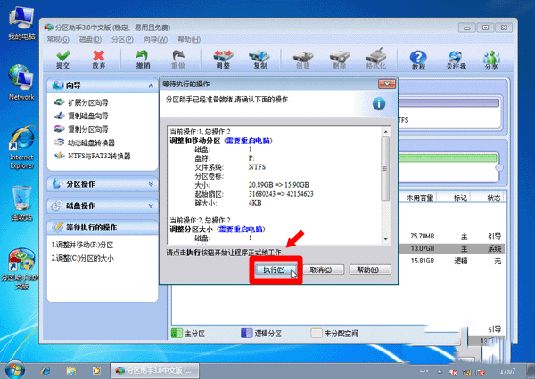
Task: Click the 未用容量 column header
Action: (x=420, y=198)
